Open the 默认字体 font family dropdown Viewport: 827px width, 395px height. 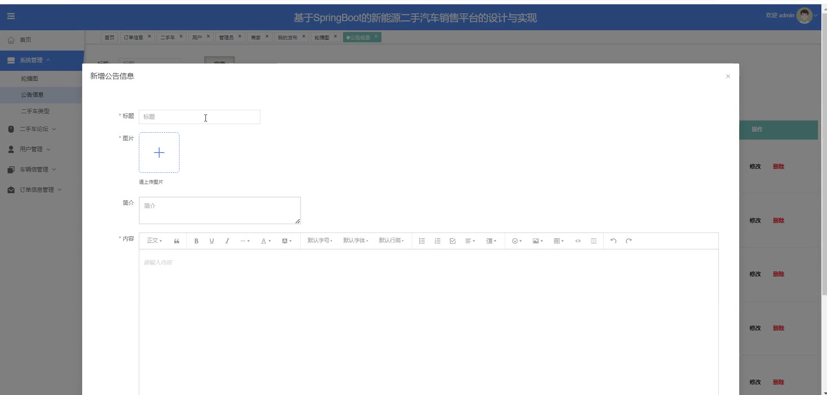point(356,241)
